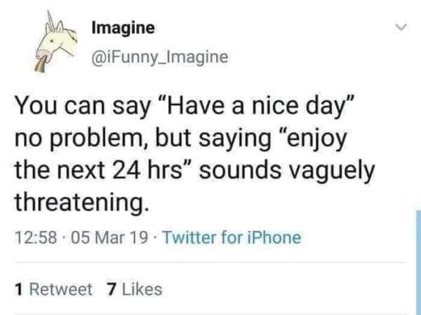Click the word "Retweet" label
The image size is (421, 315).
(x=60, y=288)
